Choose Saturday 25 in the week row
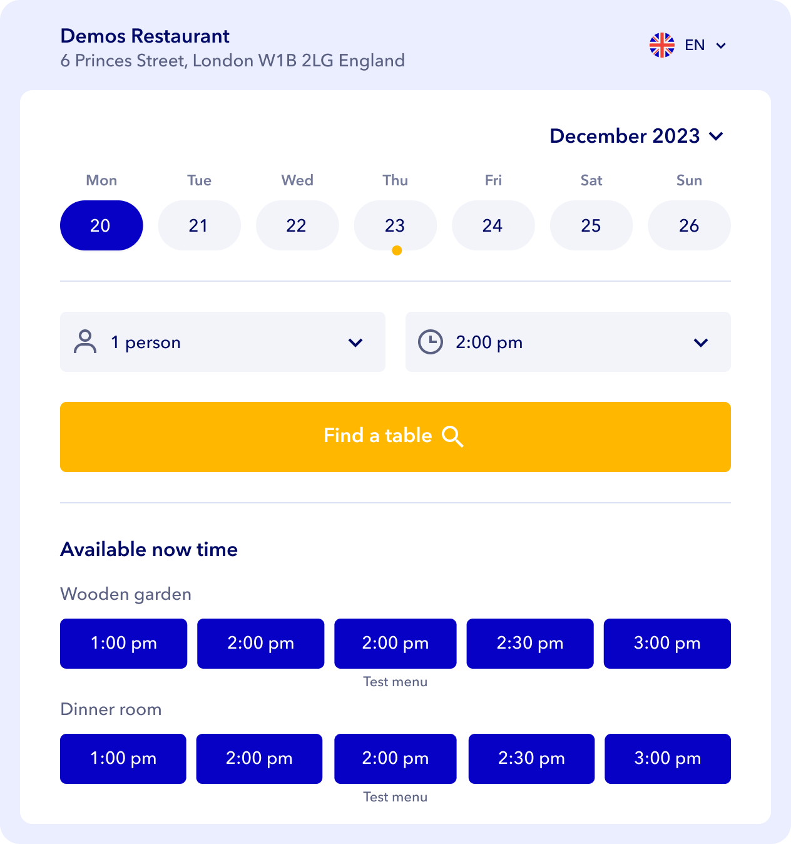 point(591,225)
